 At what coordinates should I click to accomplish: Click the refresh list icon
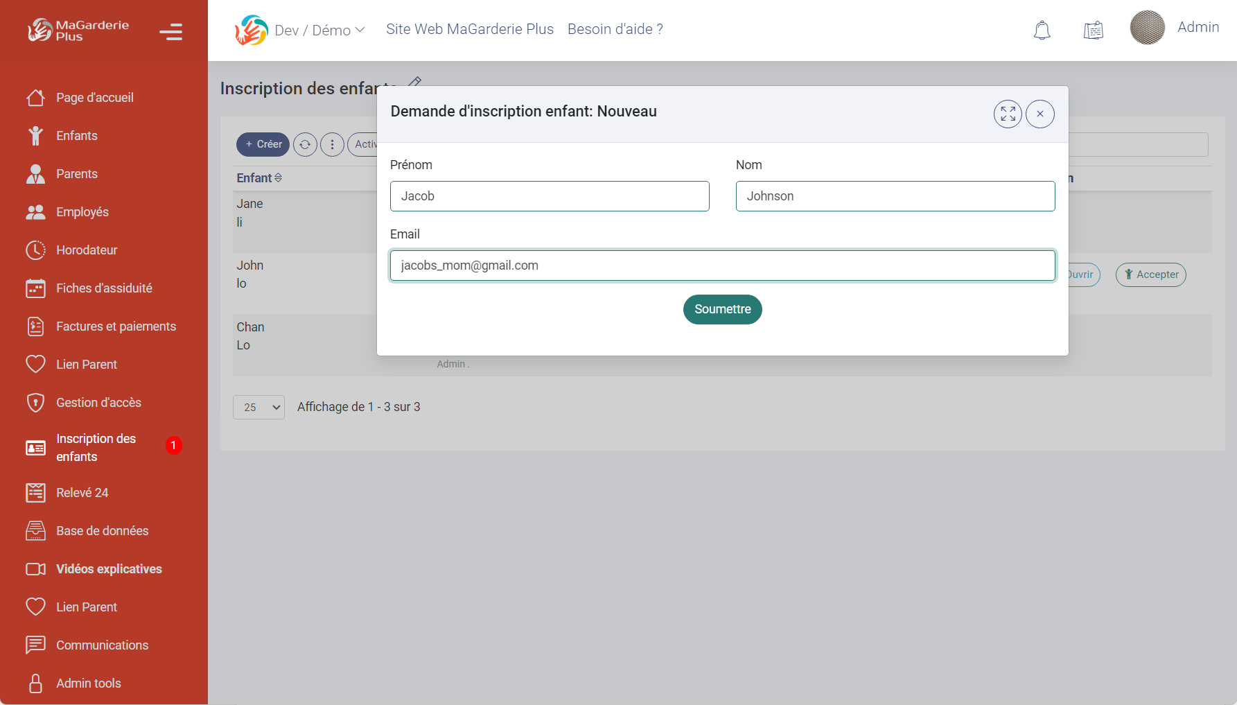tap(305, 144)
